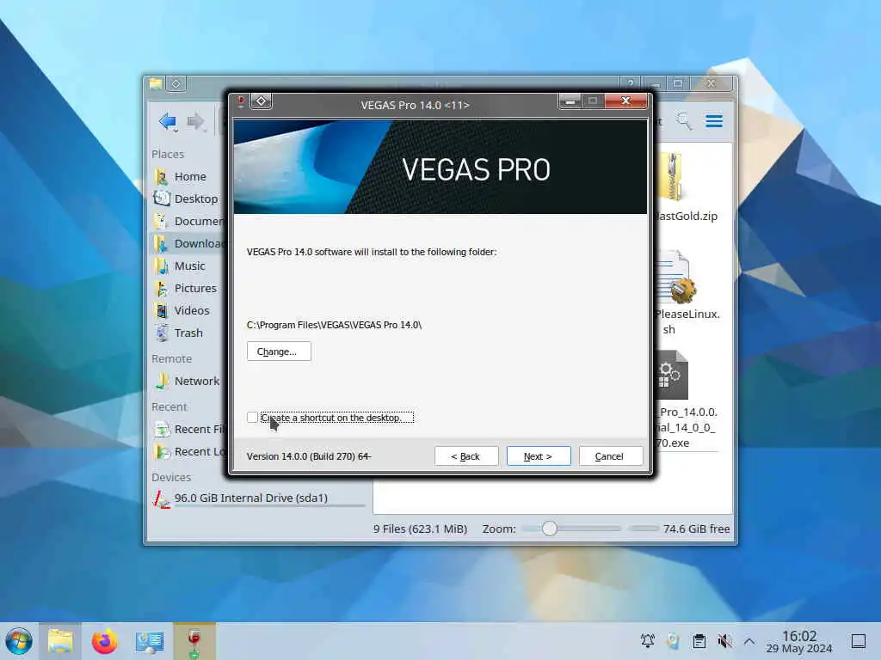Go back with the < Back button
This screenshot has width=881, height=660.
(465, 456)
